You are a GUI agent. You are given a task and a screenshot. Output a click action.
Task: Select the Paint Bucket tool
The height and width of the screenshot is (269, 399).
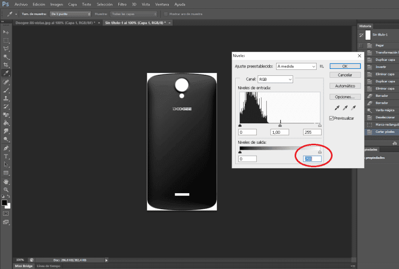point(6,123)
